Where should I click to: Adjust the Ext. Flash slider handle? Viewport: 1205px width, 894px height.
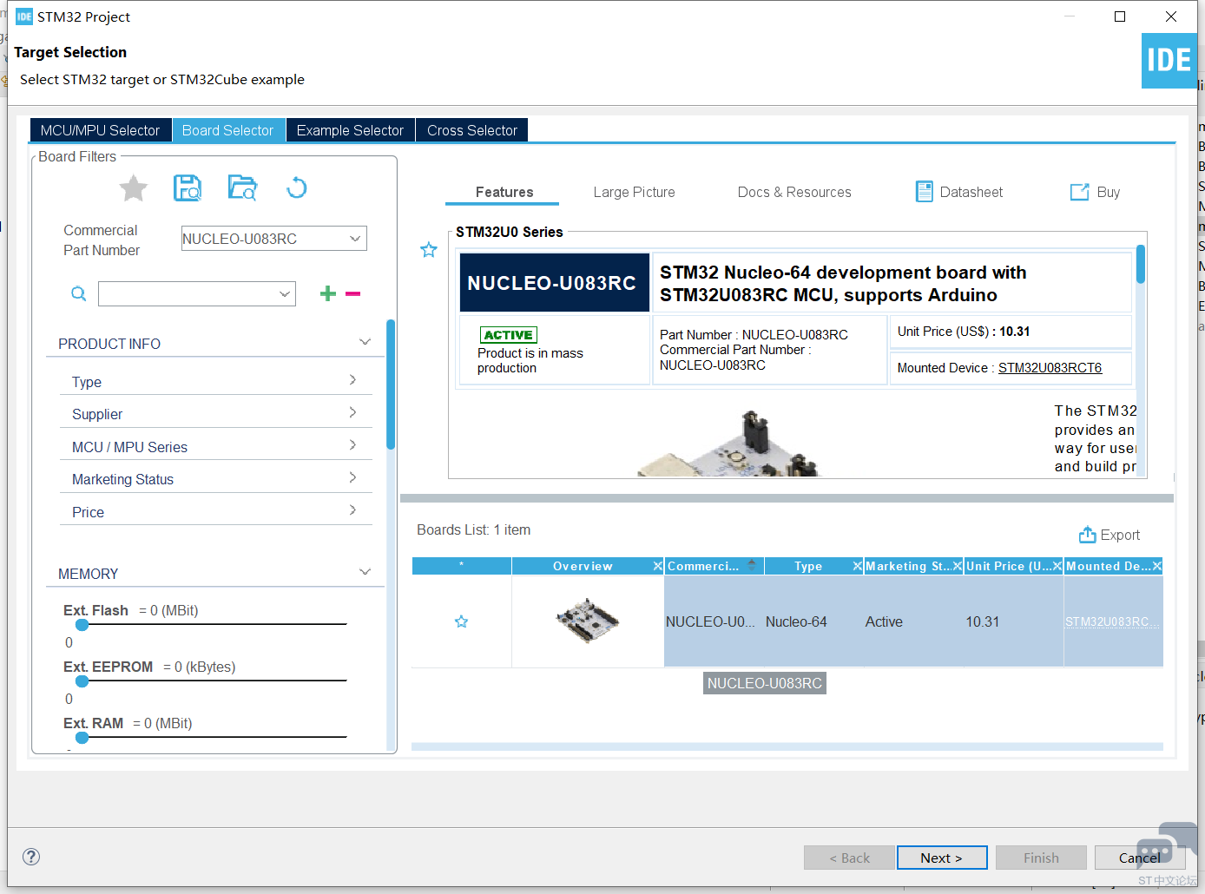click(82, 625)
